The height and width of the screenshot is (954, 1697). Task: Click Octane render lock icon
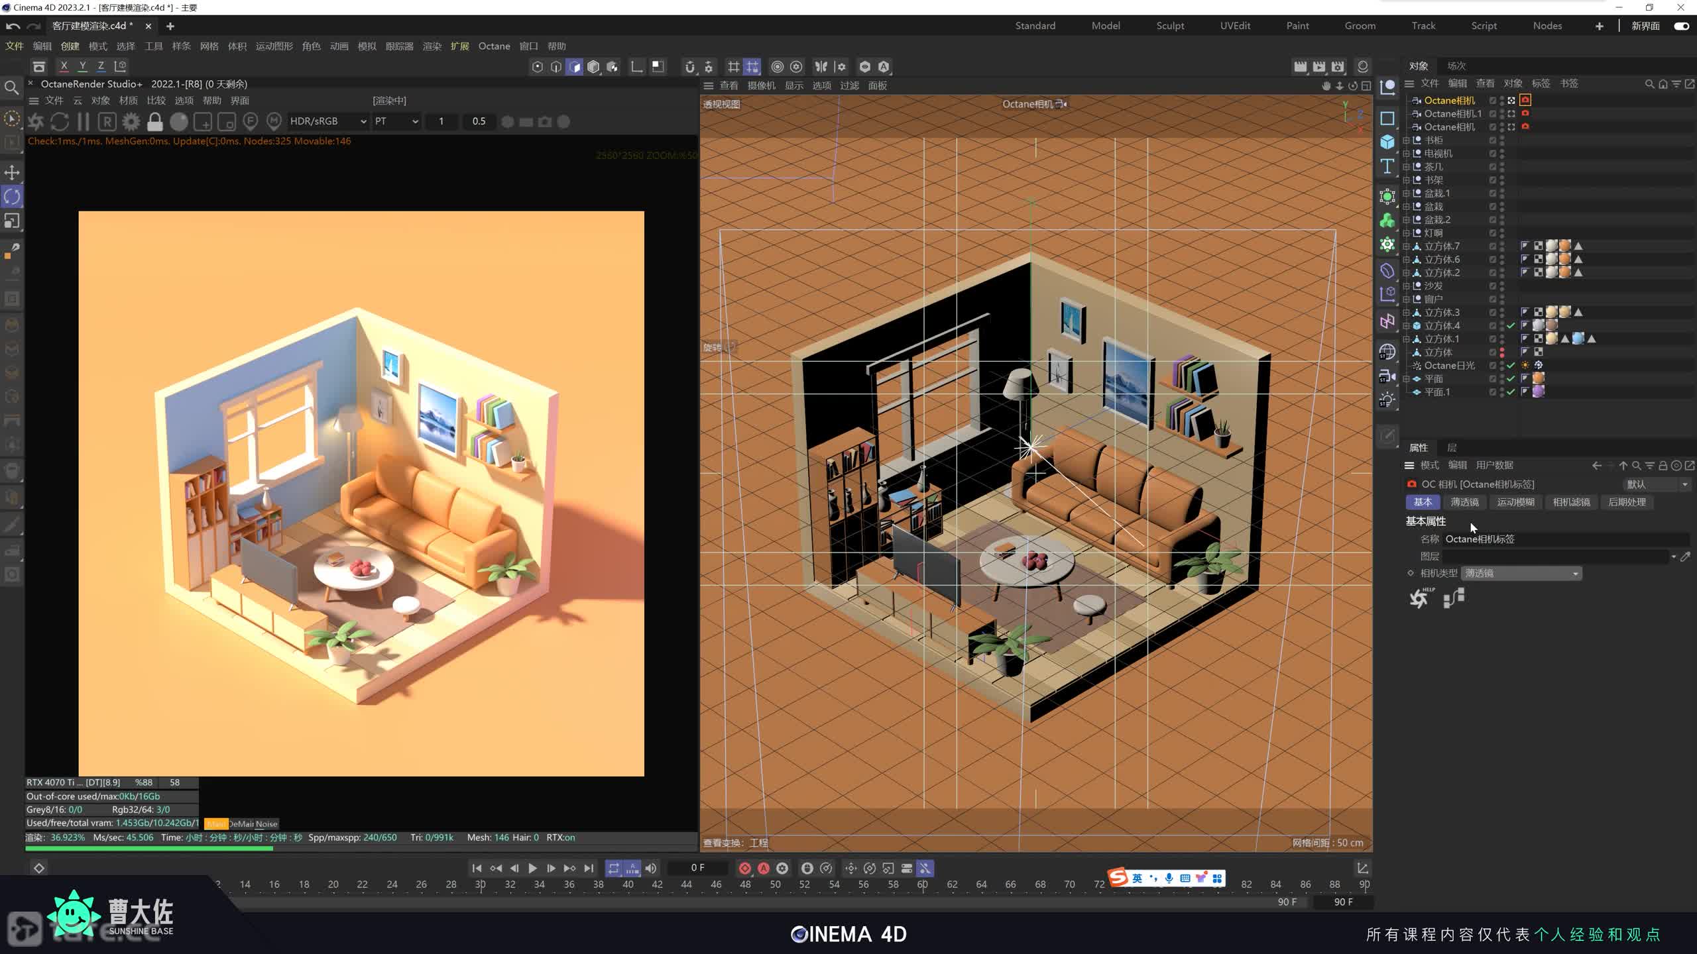[155, 122]
